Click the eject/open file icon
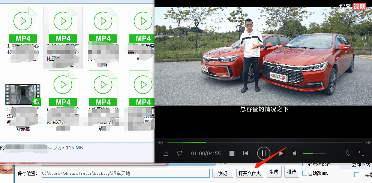Viewport: 372px width, 183px height. pos(166,153)
